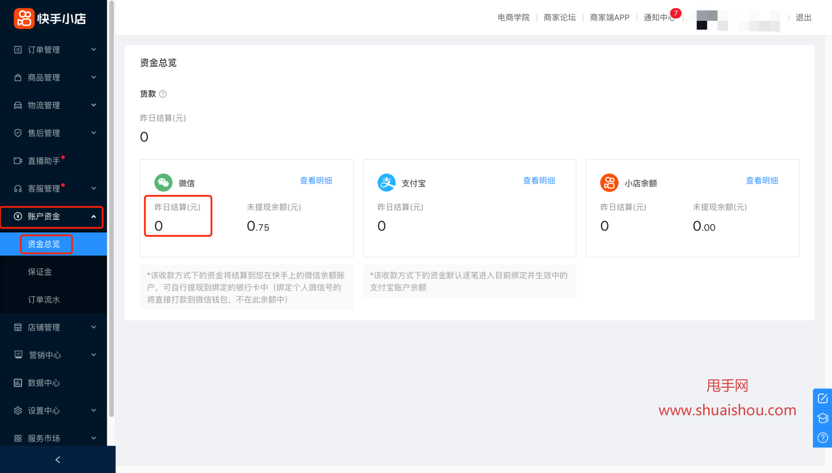Click the product management bag icon
This screenshot has width=832, height=473.
(x=18, y=77)
